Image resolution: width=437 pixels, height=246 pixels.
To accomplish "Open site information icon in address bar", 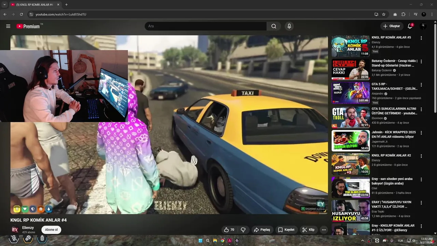I will click(x=31, y=14).
